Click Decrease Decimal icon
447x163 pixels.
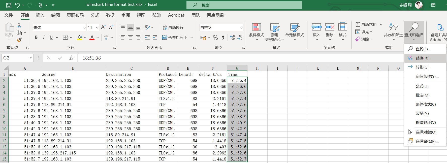point(240,38)
